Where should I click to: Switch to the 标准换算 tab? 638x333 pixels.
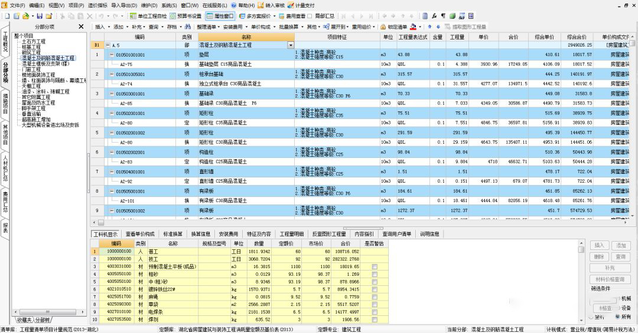coord(173,234)
